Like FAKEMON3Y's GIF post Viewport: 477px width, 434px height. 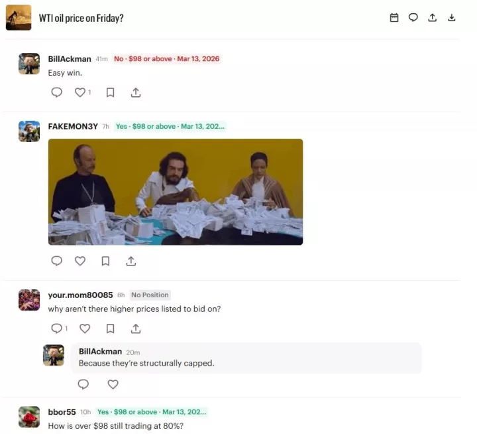pos(80,261)
